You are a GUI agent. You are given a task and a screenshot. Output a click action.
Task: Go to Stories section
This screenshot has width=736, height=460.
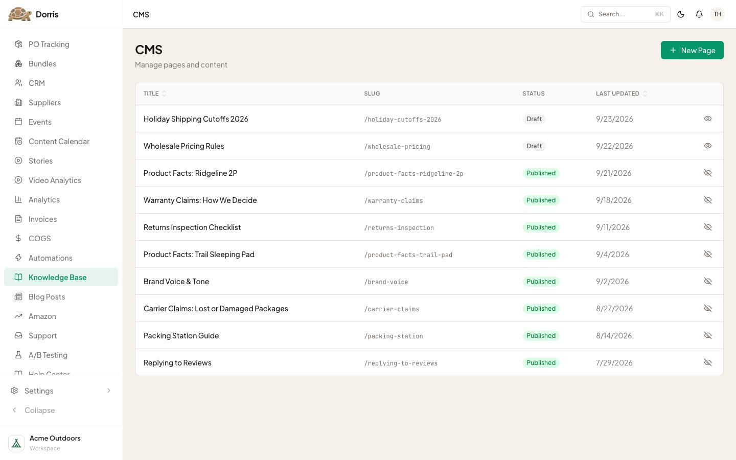61,161
